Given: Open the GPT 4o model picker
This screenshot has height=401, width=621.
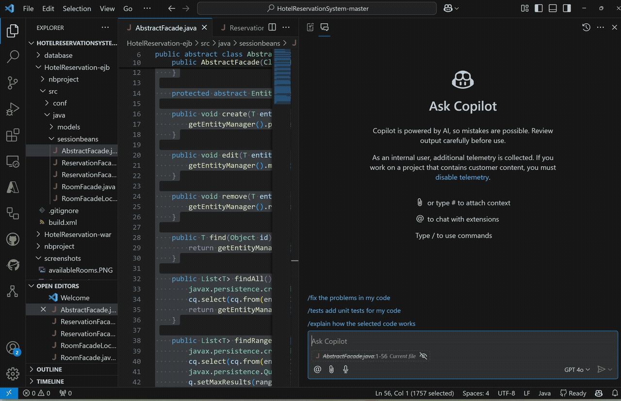Looking at the screenshot, I should pos(577,369).
